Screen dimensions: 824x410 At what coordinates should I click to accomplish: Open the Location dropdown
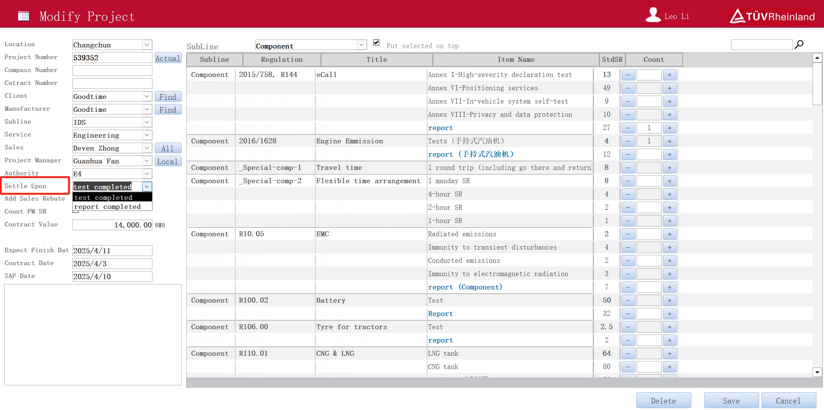[x=147, y=45]
